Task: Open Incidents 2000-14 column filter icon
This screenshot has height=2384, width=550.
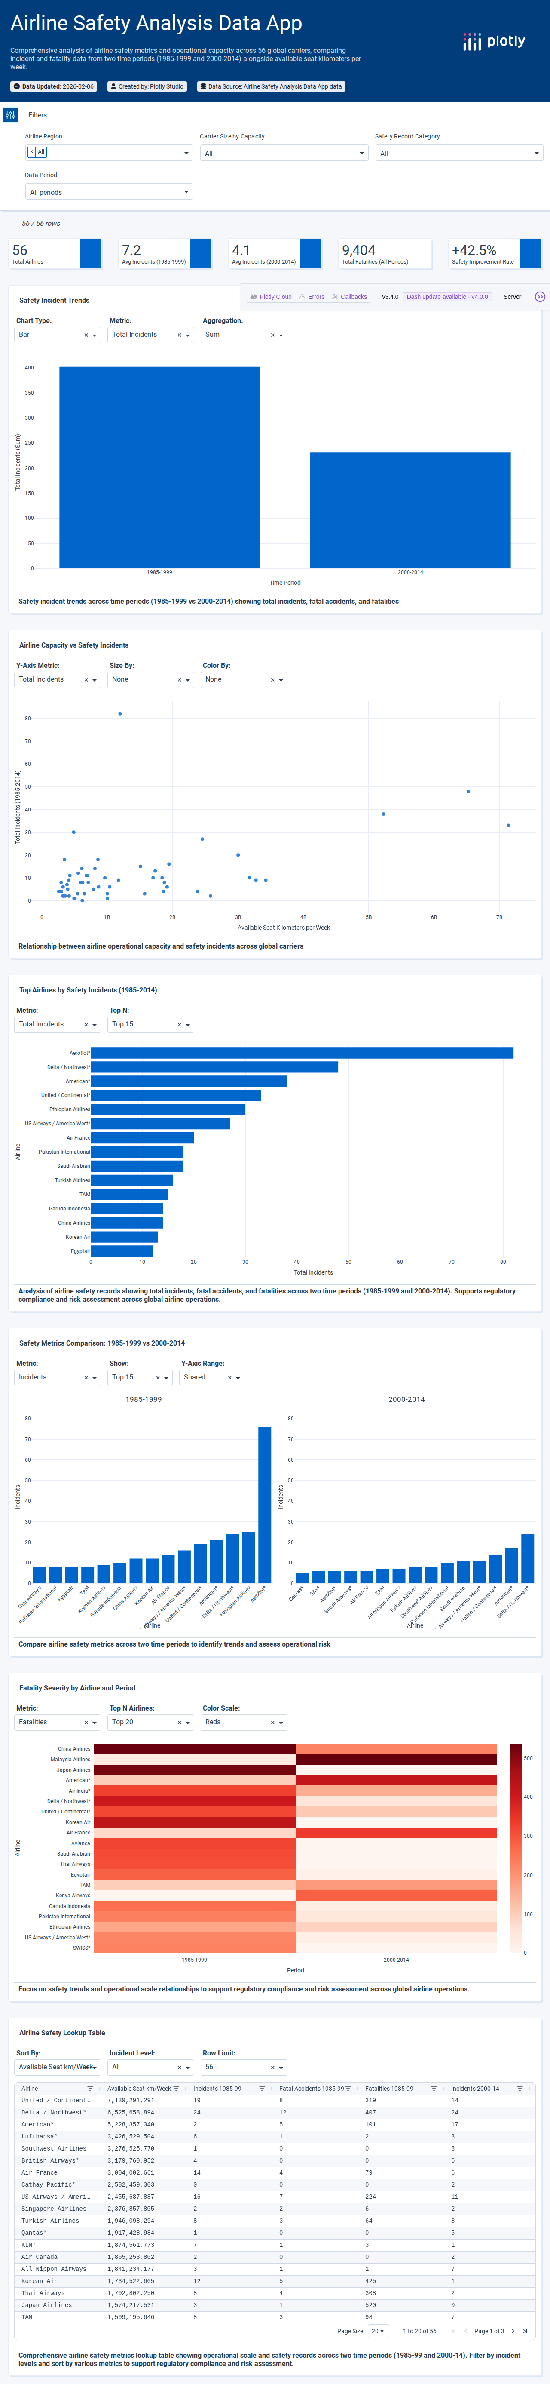Action: pyautogui.click(x=519, y=2089)
